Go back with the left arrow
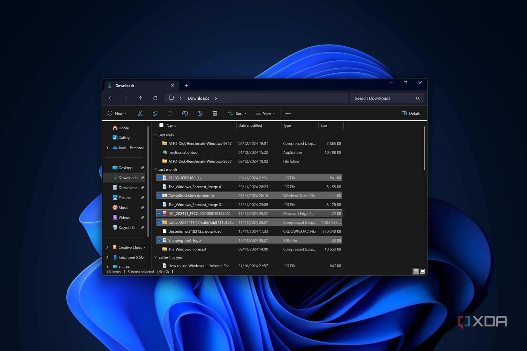Viewport: 527px width, 351px height. [x=111, y=98]
